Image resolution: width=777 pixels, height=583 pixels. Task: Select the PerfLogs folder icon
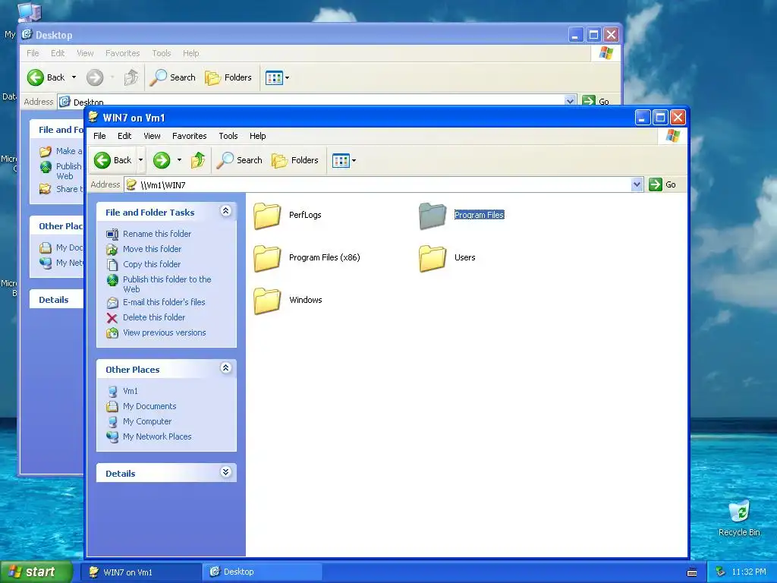click(267, 216)
